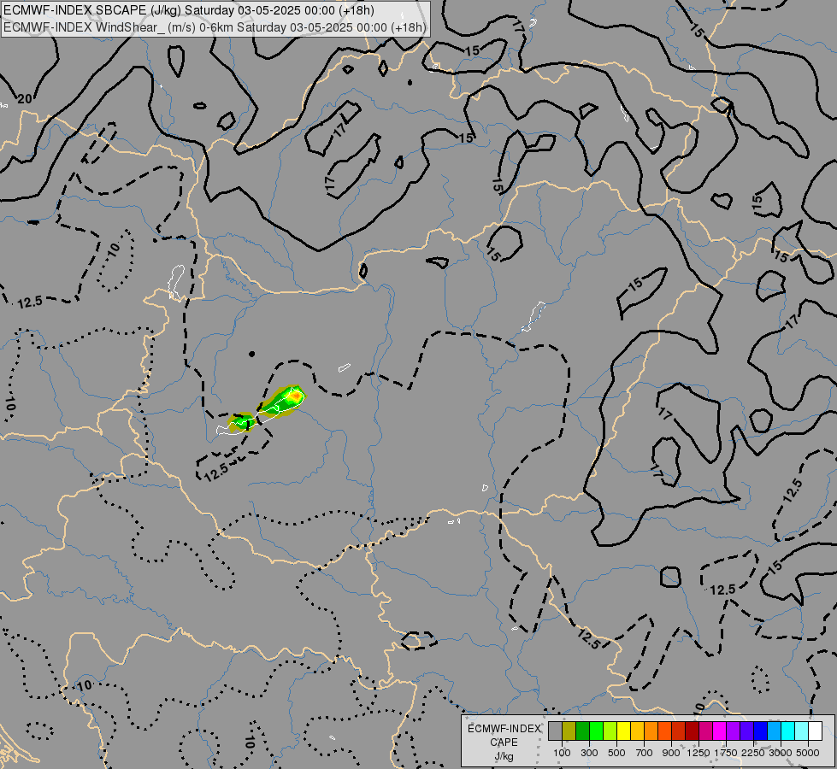This screenshot has height=769, width=837.
Task: Click the legend value 900
Action: tap(671, 753)
